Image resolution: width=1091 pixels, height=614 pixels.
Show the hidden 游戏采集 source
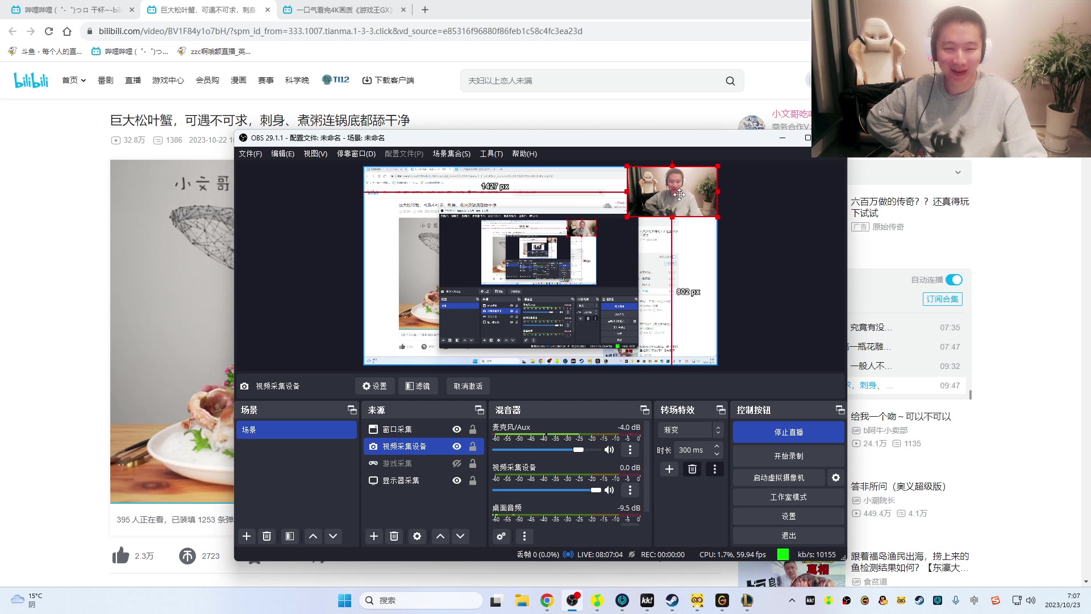[x=456, y=463]
